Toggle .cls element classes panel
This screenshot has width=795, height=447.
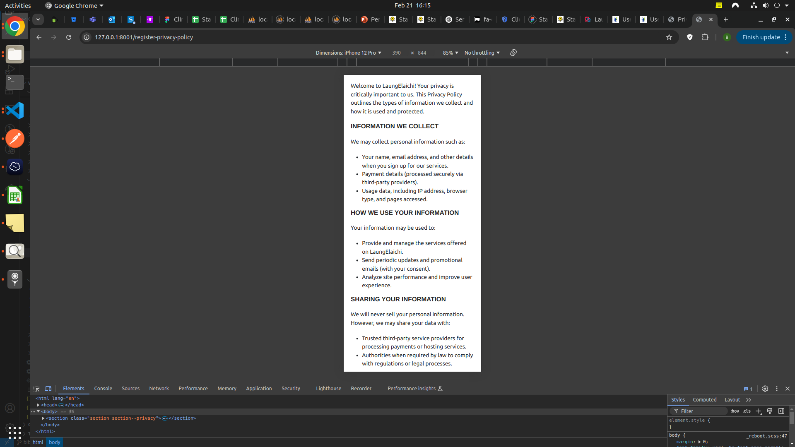click(x=747, y=411)
